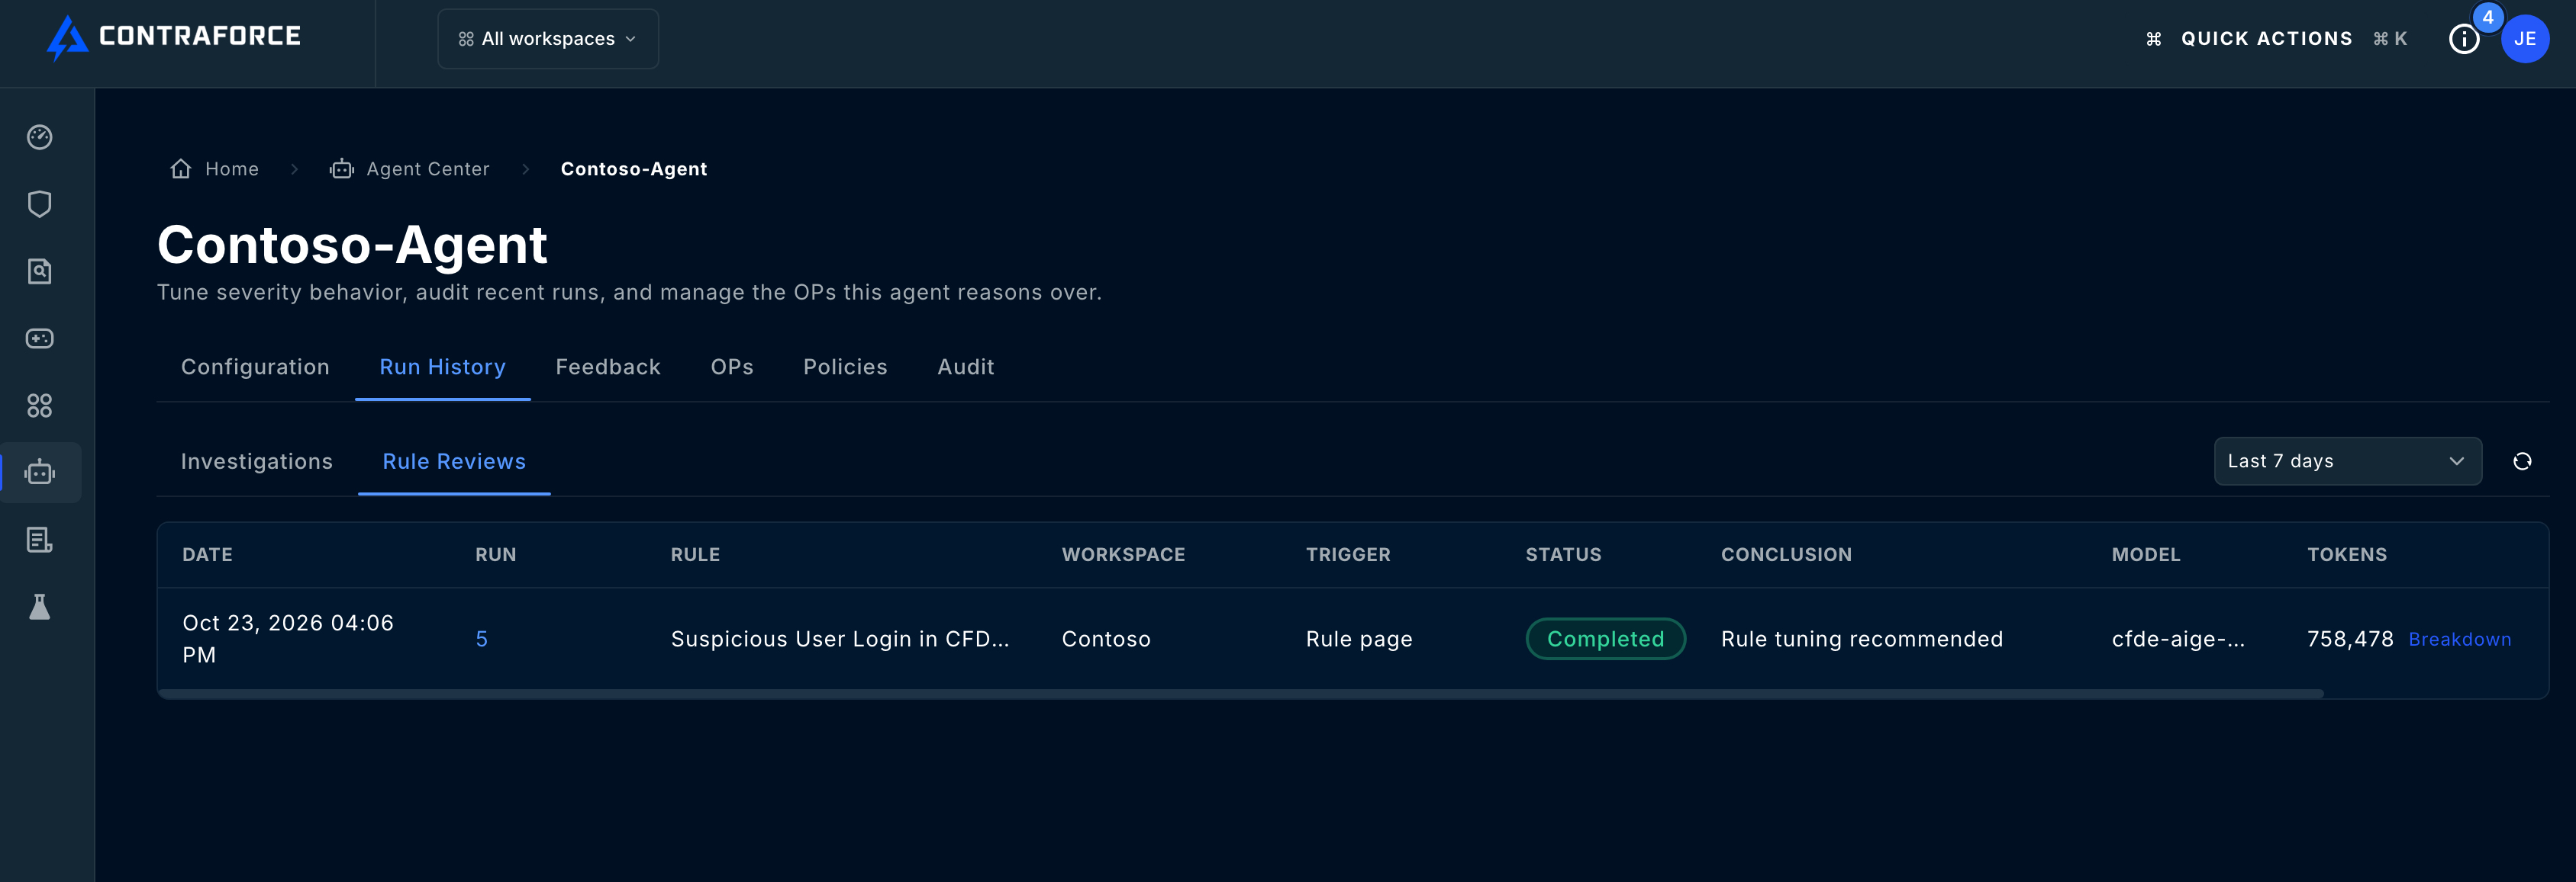Click the ContraForce logo
Viewport: 2576px width, 882px height.
point(174,37)
